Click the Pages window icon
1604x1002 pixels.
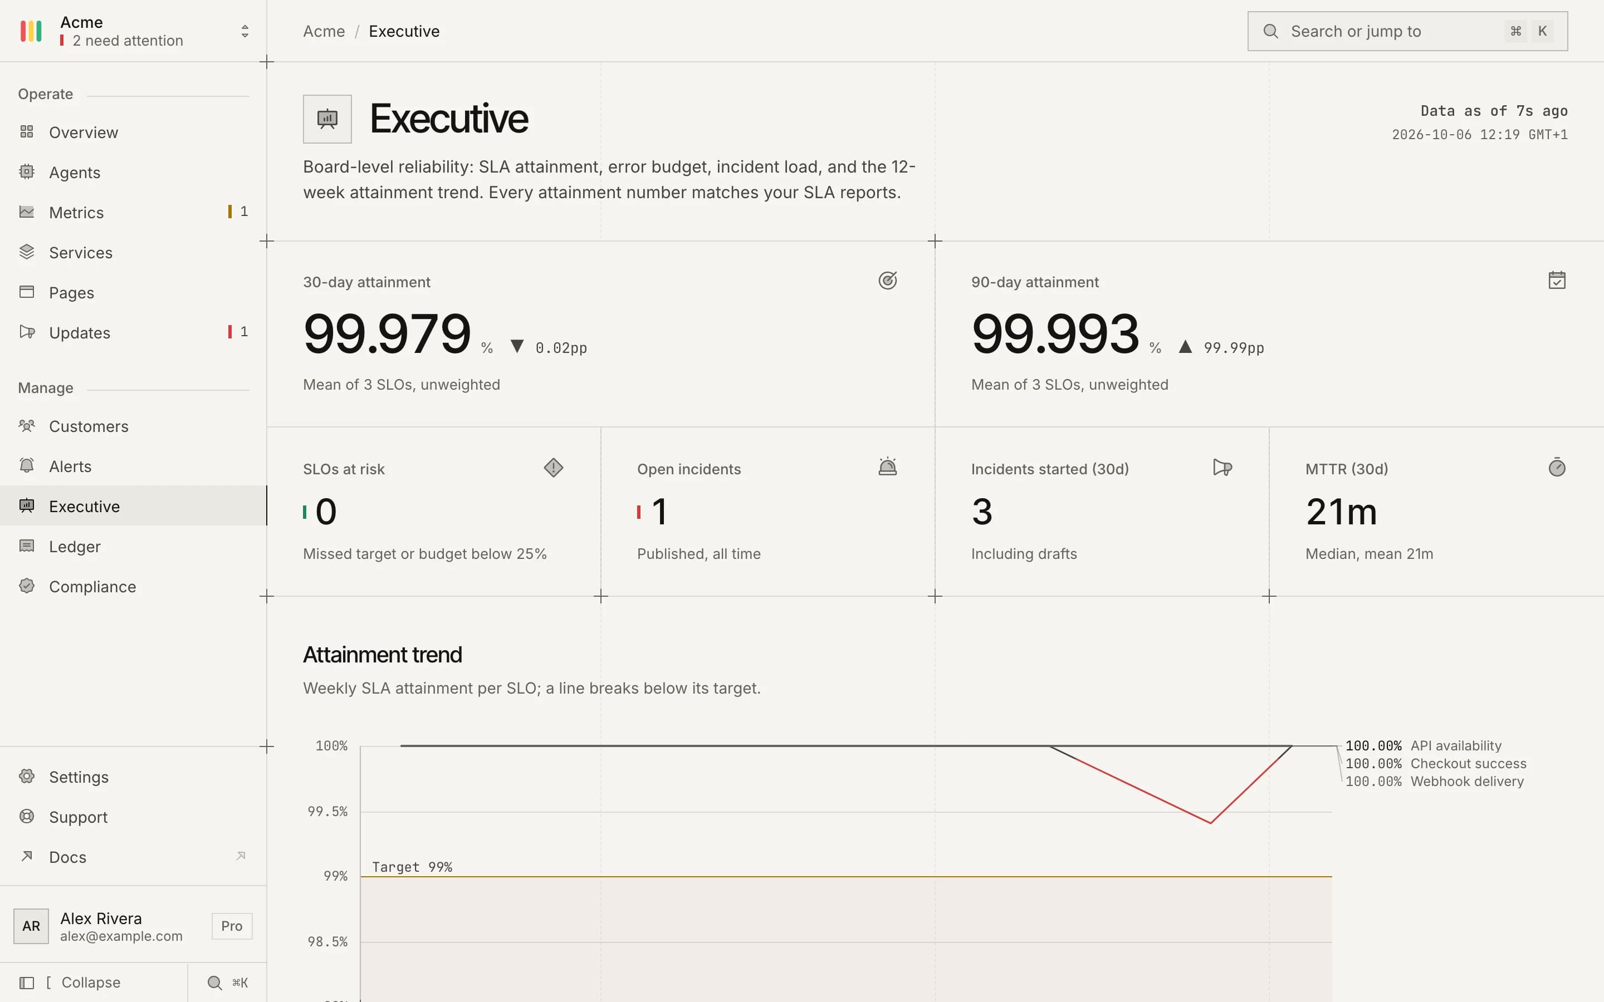pos(27,292)
